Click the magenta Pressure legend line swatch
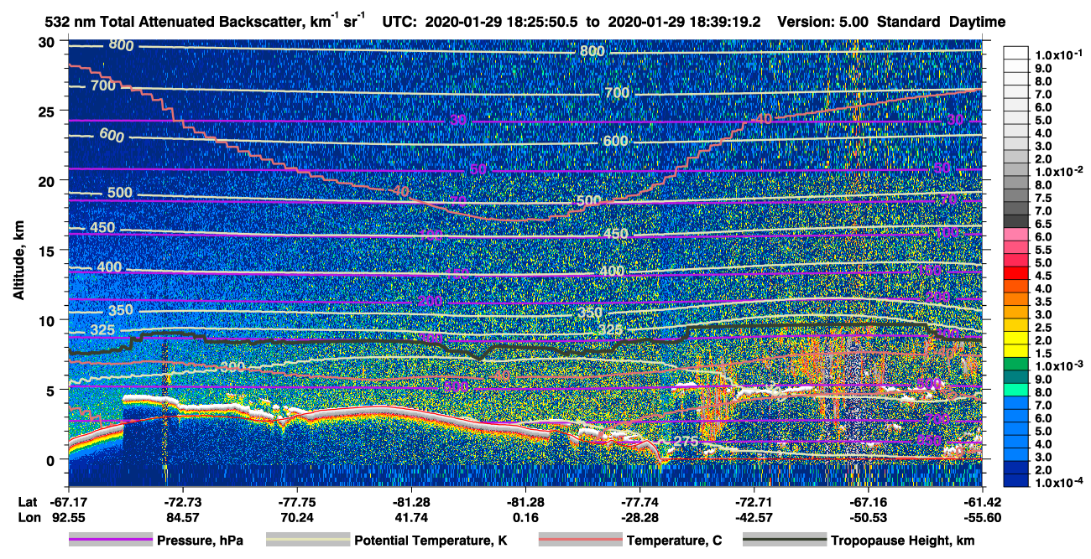The image size is (1091, 559). 110,541
